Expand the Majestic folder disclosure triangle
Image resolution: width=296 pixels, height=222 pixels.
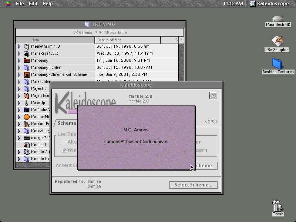(x=19, y=89)
